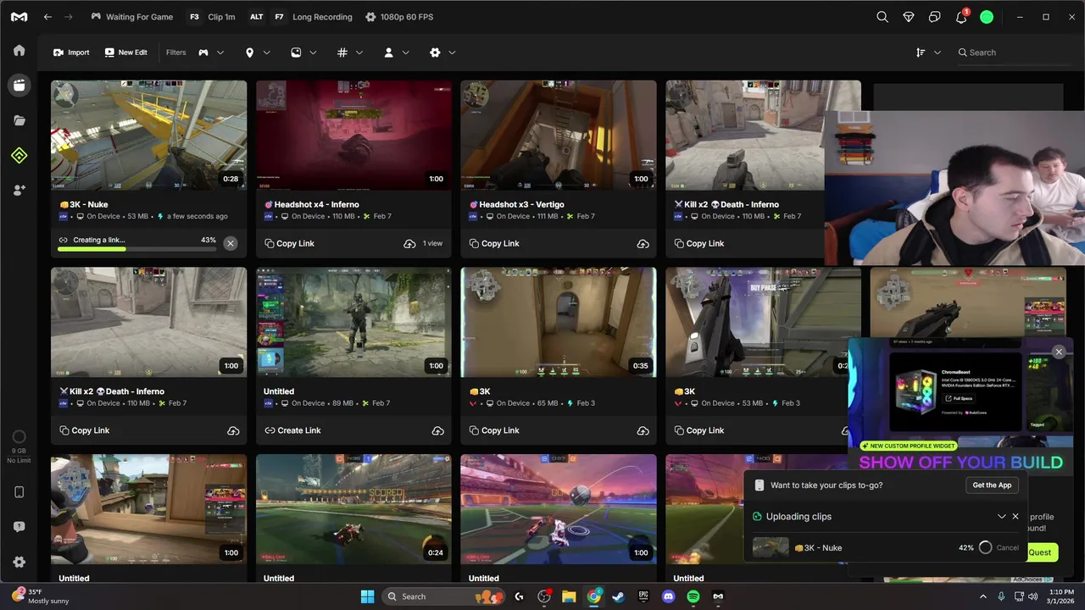Upload the Headshot x3 - Vertigo clip with its cloud icon
The width and height of the screenshot is (1085, 610).
coord(643,243)
